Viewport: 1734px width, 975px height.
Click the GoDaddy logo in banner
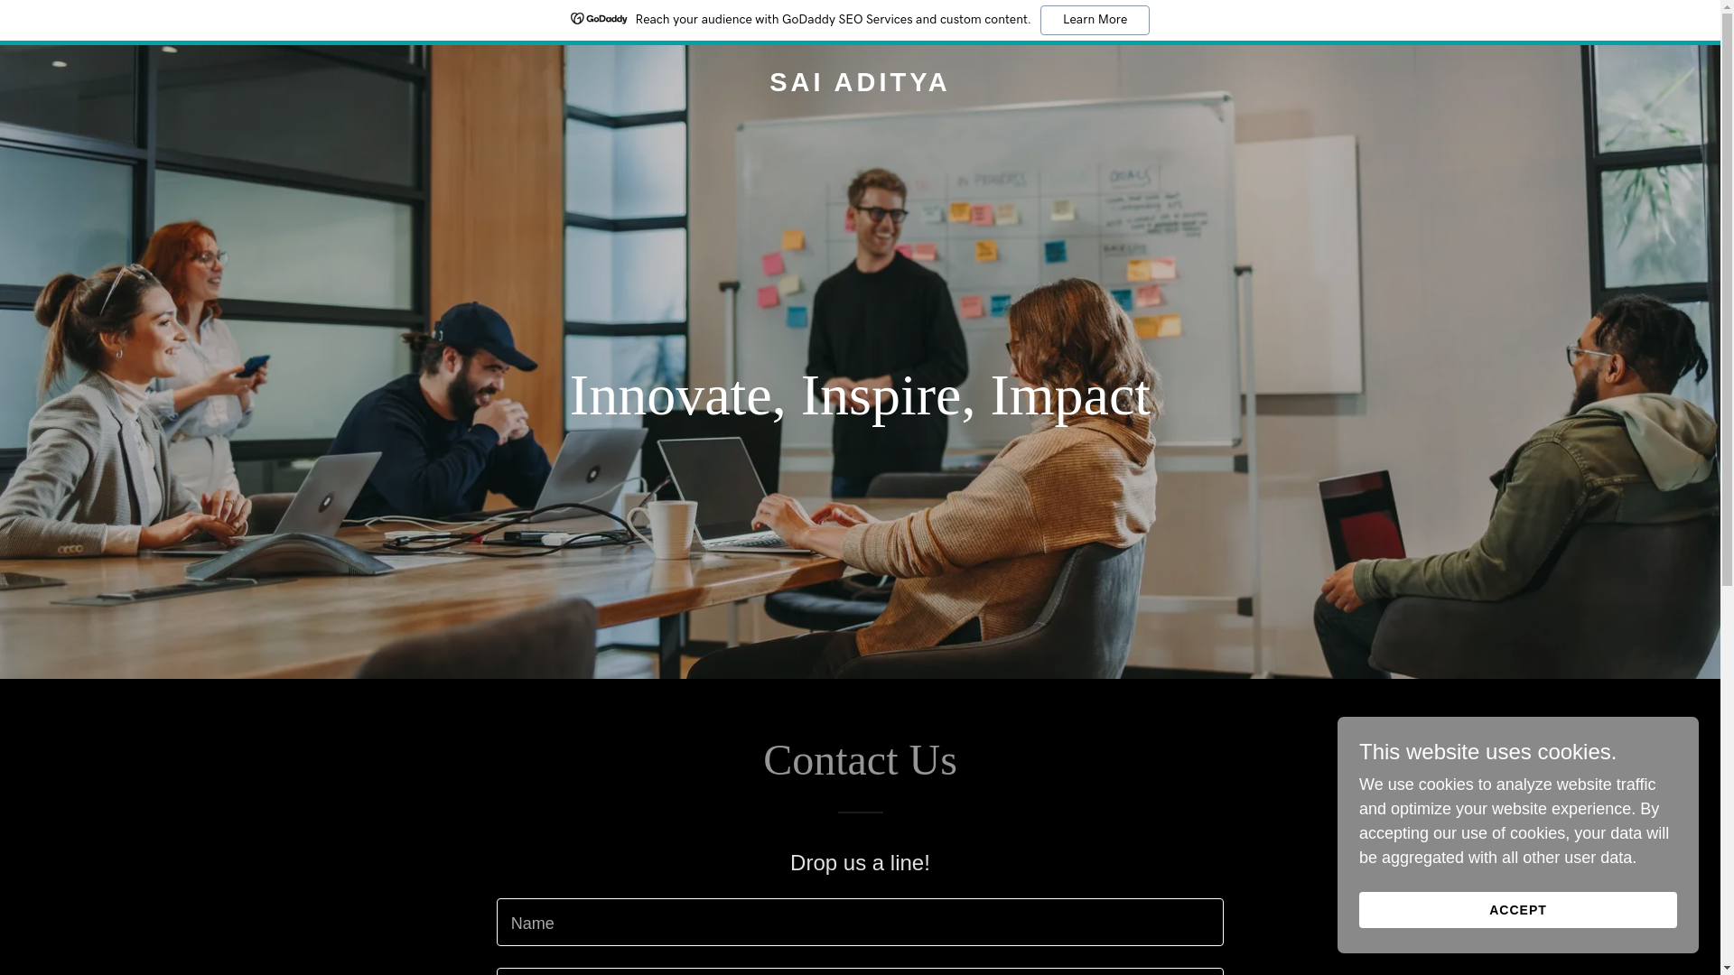[x=599, y=19]
